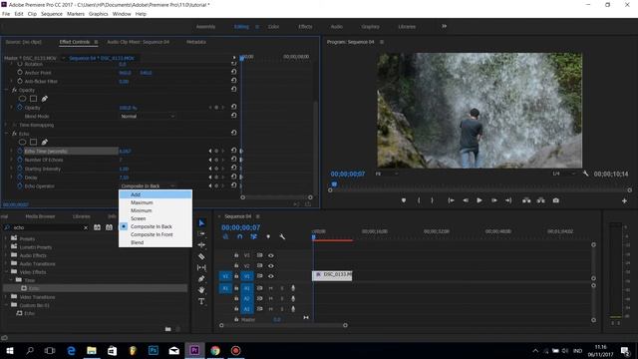Click the Lift button in Program monitor

click(526, 200)
